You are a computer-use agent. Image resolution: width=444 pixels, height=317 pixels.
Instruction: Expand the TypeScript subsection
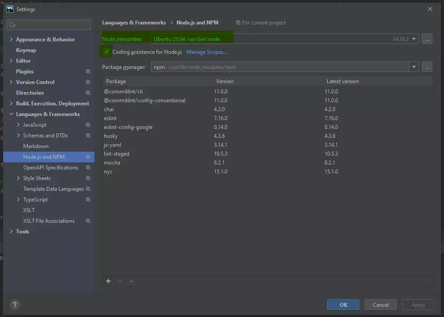coord(18,200)
